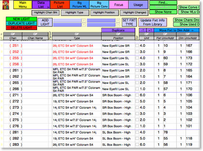203x151 pixels.
Task: Click Type cell of channel 261
Action: pos(77,71)
